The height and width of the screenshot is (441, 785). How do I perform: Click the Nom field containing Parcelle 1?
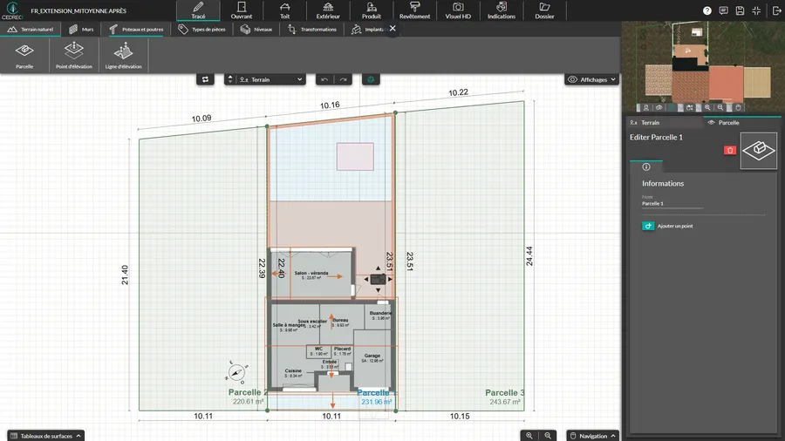[x=672, y=204]
